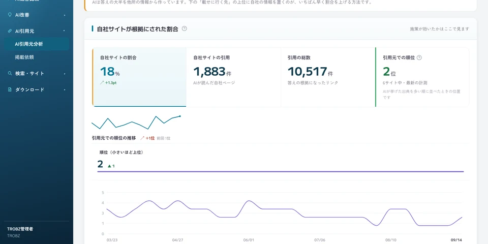Click the AI引用元 link icon
Viewport: 488px width, 244px height.
9,31
